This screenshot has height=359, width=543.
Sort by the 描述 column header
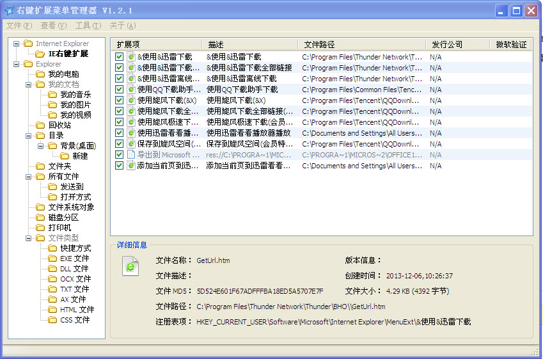[x=250, y=44]
